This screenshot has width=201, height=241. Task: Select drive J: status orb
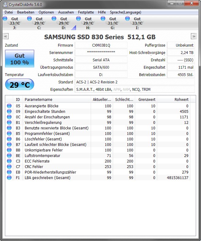coord(5,18)
